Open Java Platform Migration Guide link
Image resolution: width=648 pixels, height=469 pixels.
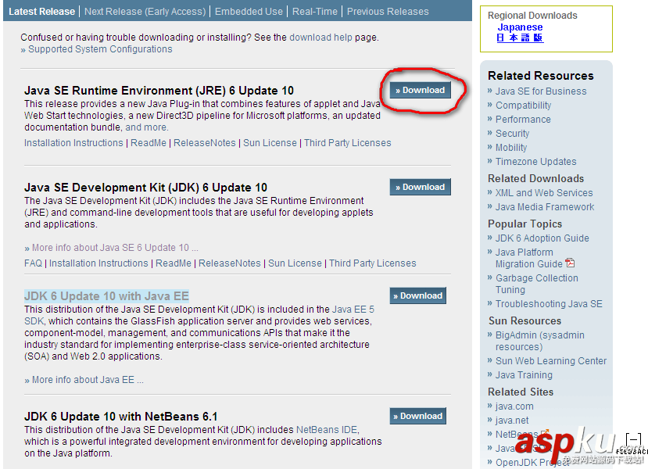click(x=529, y=258)
